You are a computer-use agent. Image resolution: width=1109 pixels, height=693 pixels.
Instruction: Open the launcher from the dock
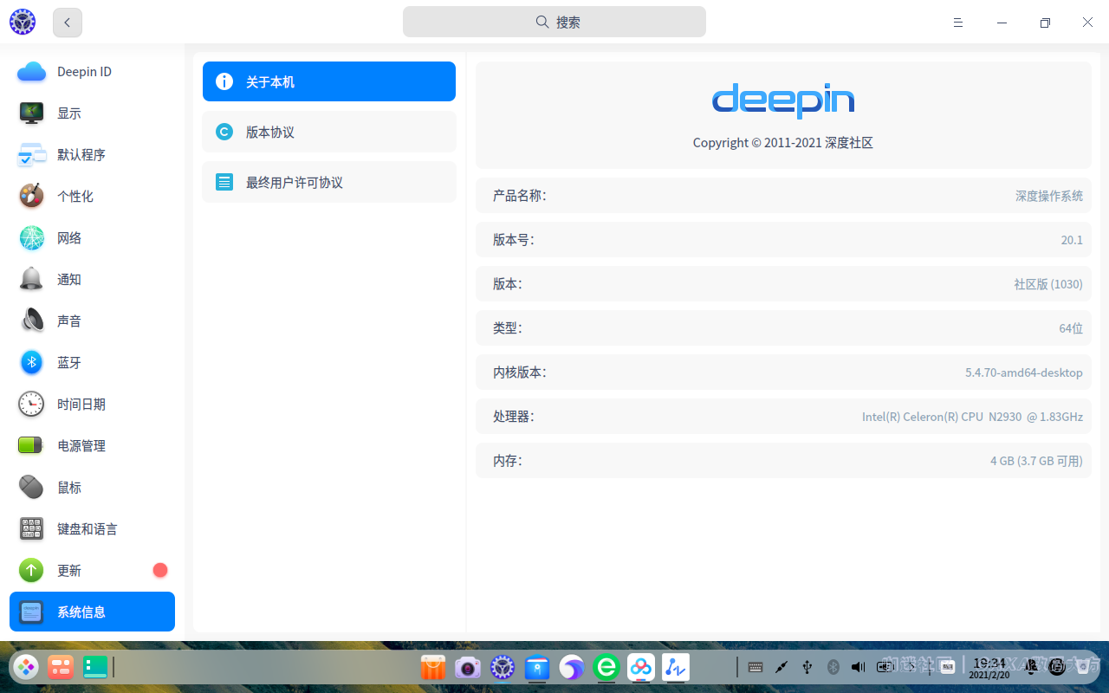[26, 667]
